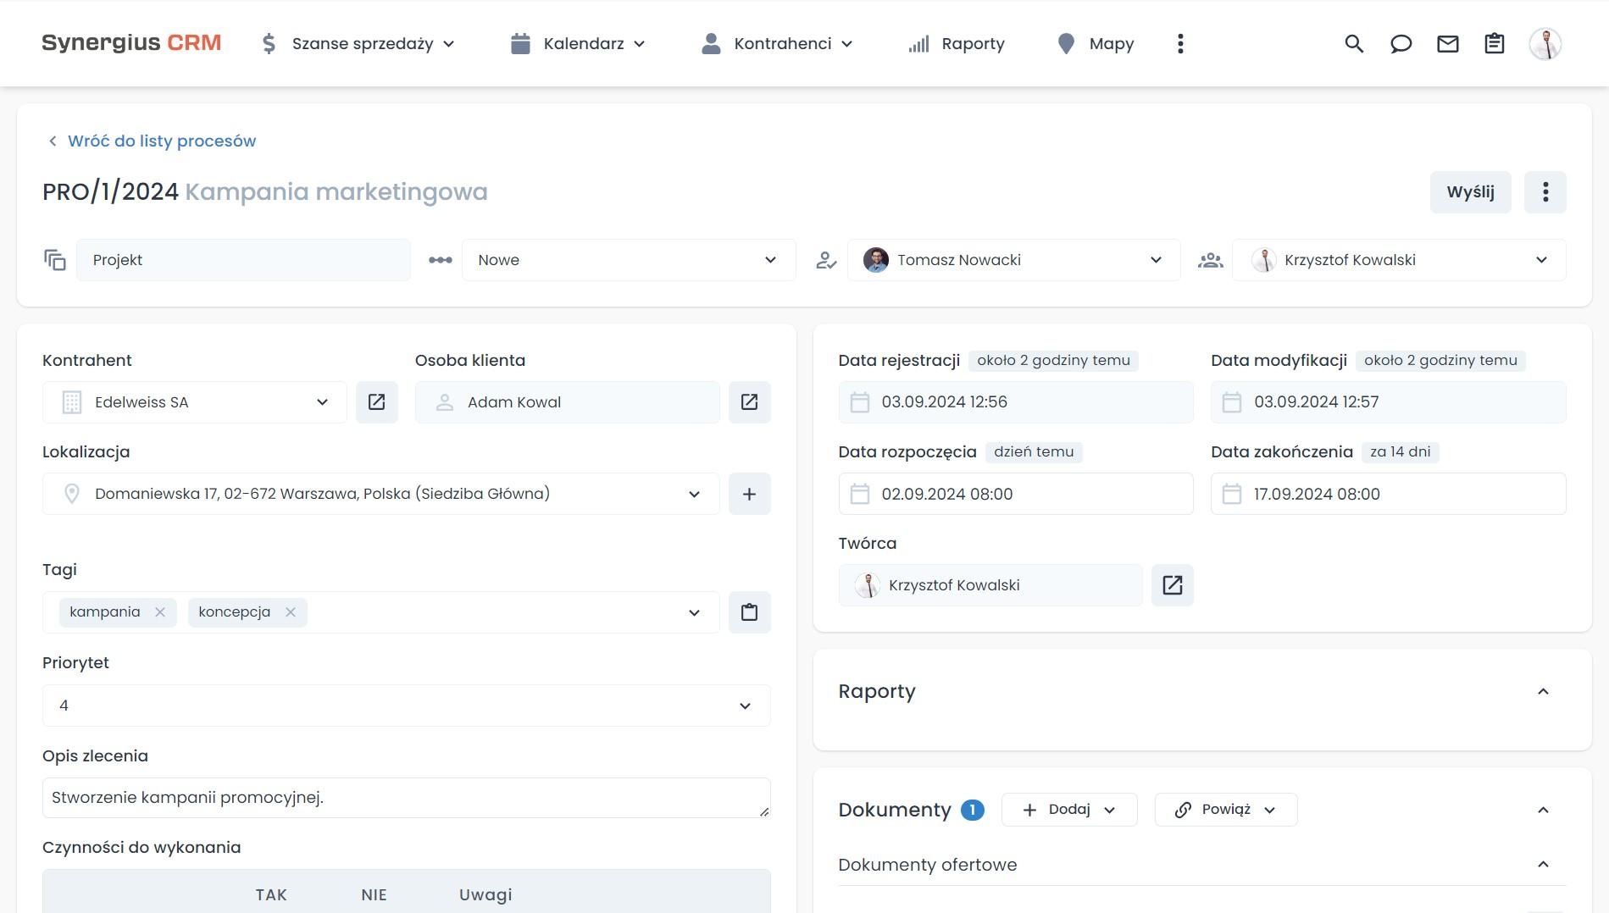Go back via Wróć do listy procesów link
Viewport: 1609px width, 913px height.
click(162, 141)
